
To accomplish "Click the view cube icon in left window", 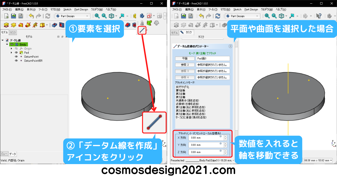I will point(111,16).
